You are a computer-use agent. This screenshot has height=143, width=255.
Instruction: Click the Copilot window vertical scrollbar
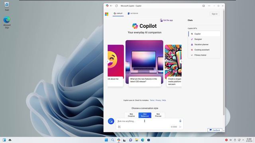click(224, 62)
